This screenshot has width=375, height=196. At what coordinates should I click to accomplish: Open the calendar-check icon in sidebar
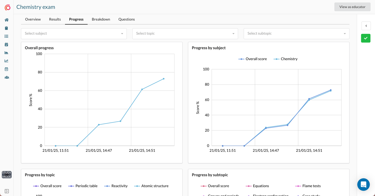(7, 45)
